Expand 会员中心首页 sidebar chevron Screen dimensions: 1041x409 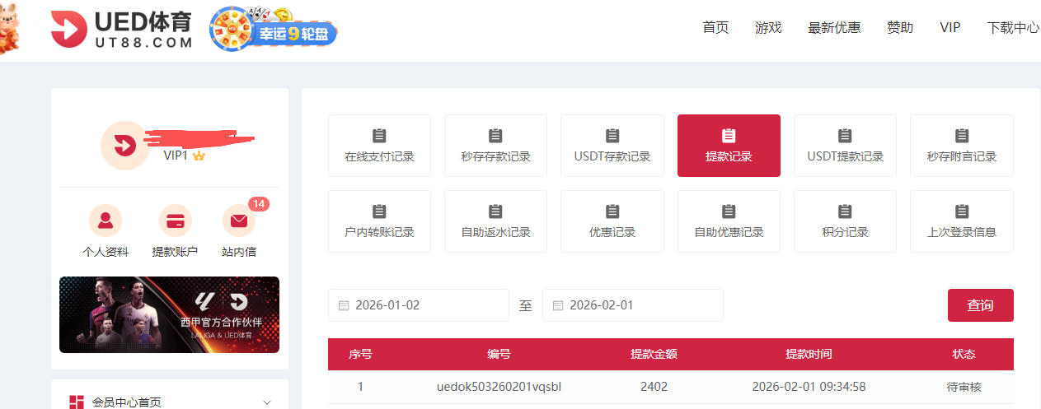click(x=266, y=402)
